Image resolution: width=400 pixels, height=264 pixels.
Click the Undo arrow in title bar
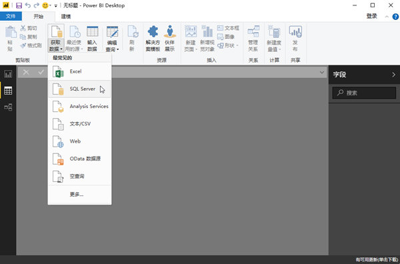[x=28, y=5]
